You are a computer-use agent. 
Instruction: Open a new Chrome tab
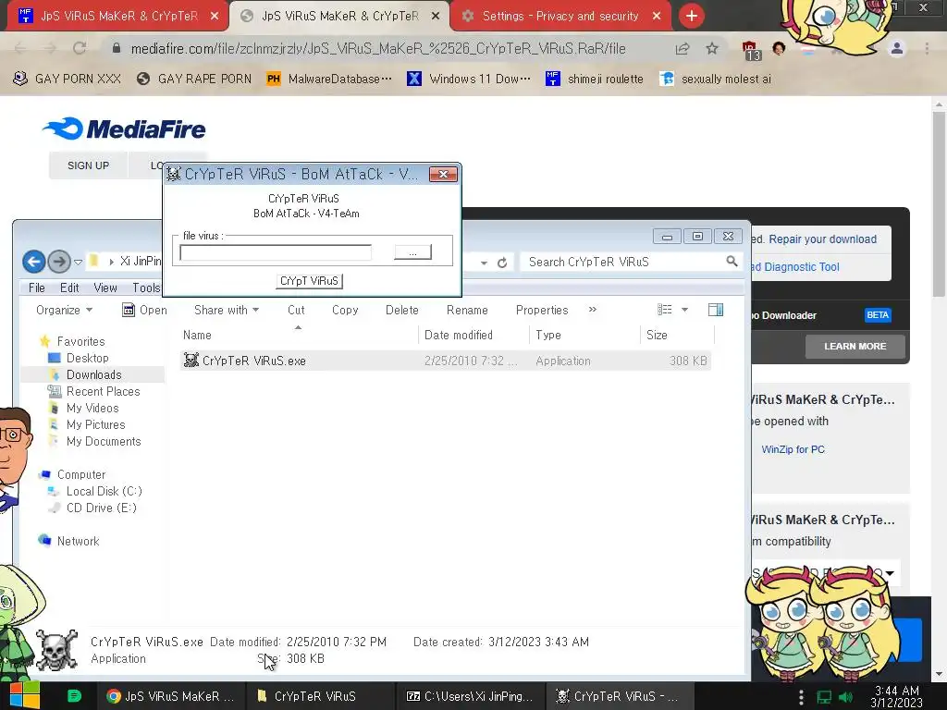point(692,16)
